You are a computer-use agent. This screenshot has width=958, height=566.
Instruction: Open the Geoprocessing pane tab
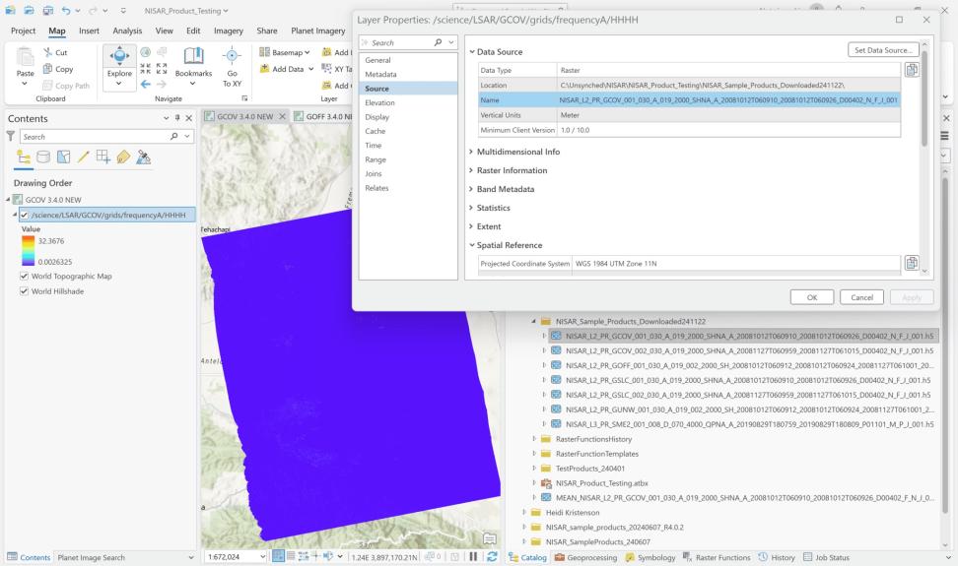[585, 557]
